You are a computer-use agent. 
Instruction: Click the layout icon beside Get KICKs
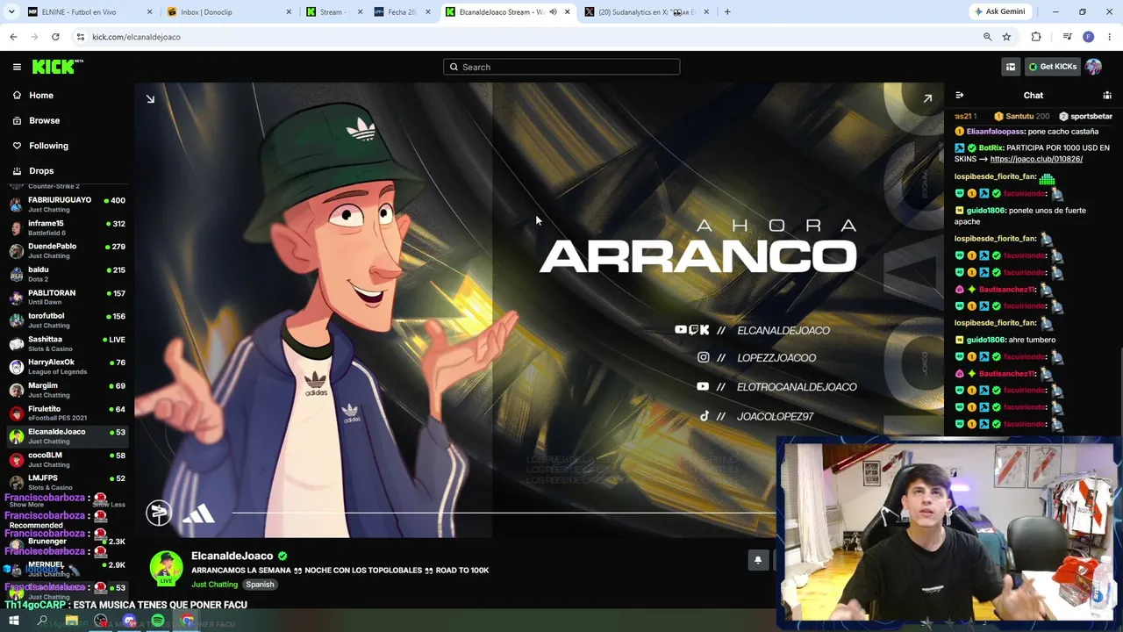coord(1011,67)
